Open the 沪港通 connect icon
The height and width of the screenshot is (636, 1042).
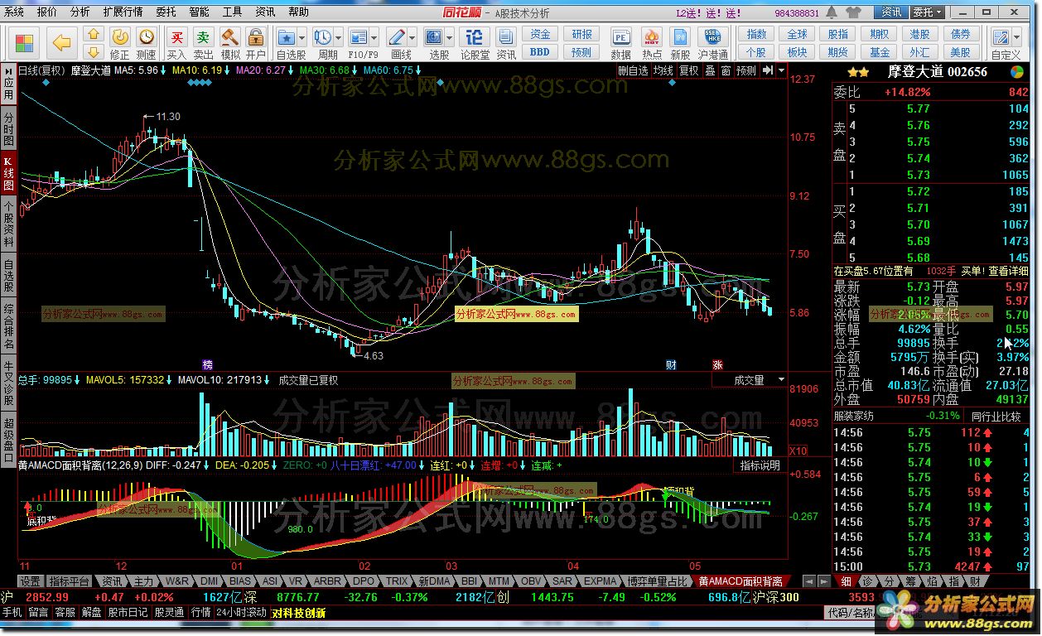pos(712,43)
